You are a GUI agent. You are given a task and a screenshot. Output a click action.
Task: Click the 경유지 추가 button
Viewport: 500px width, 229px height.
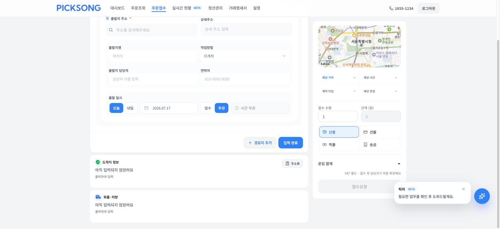[260, 143]
